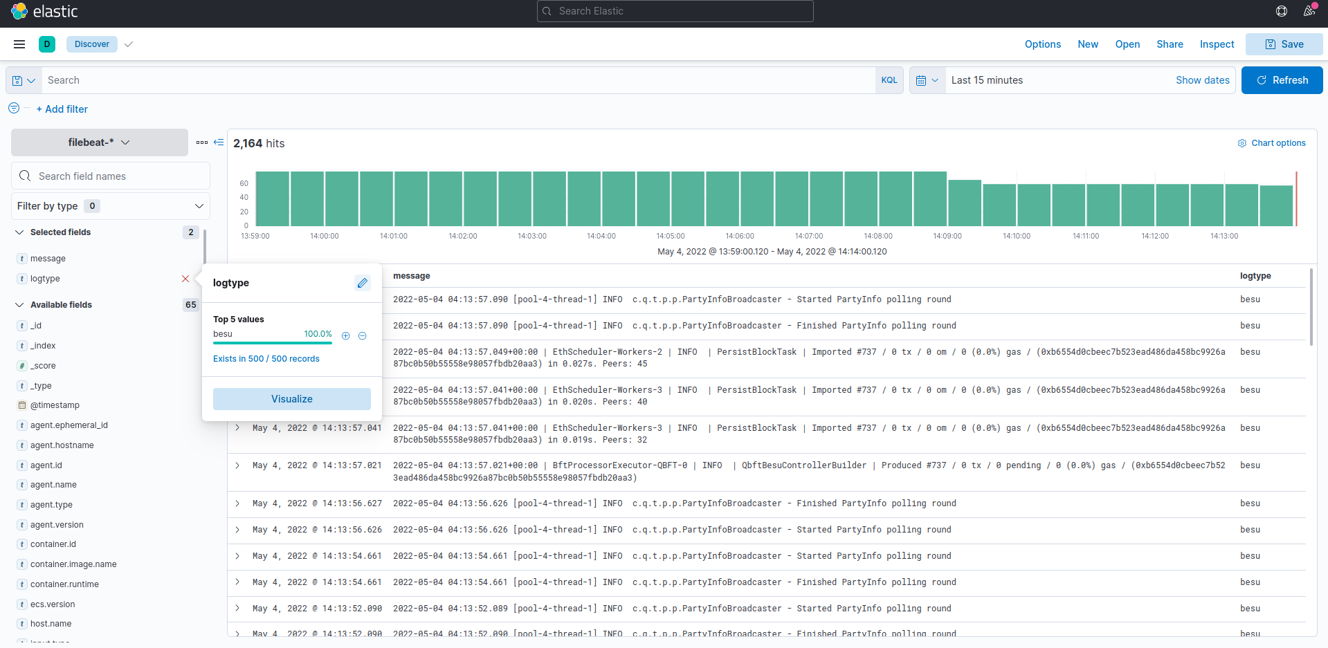Click the Search field names input
Screen dimensions: 1328x648
point(118,176)
